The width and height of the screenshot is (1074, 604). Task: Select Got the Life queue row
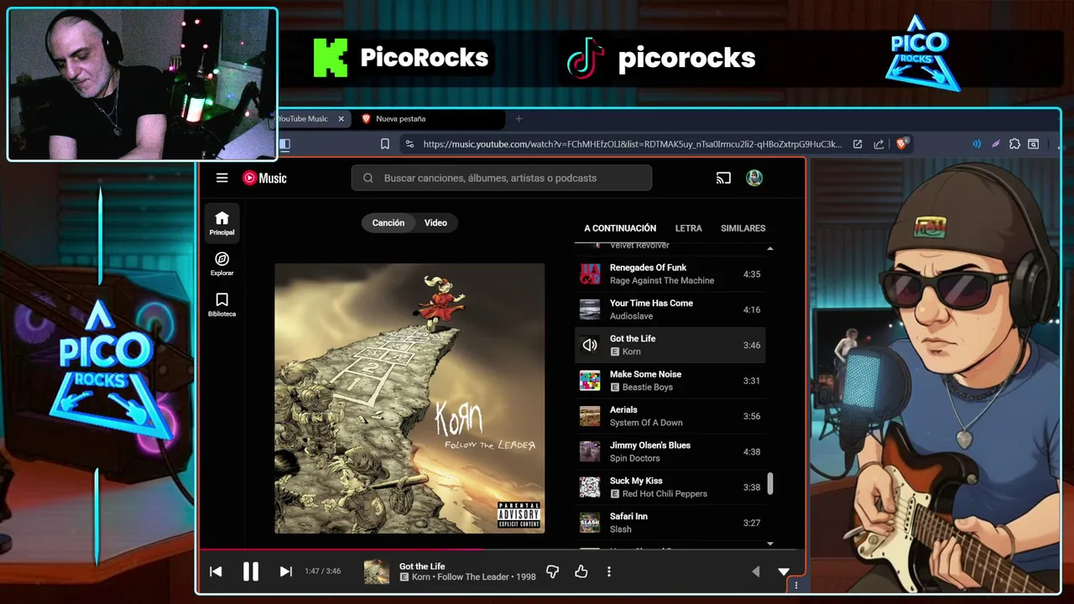[x=670, y=345]
